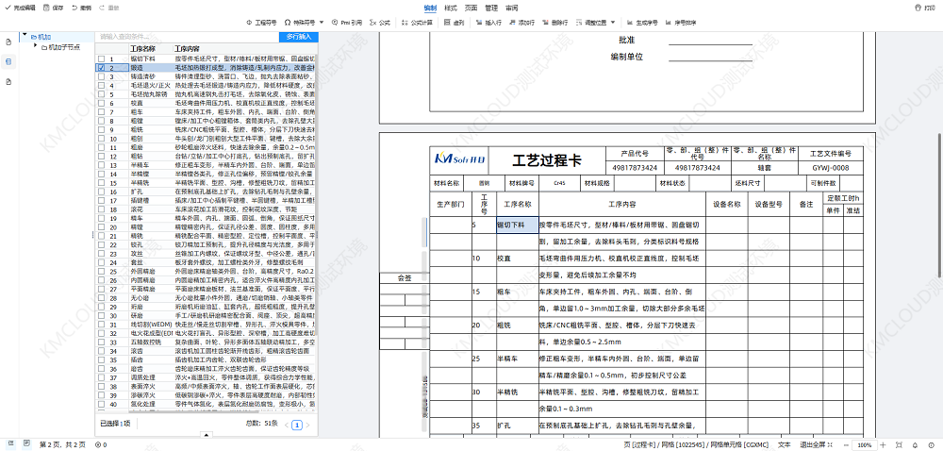This screenshot has width=943, height=451.
Task: Run 公式计算 formula calculation
Action: [418, 23]
